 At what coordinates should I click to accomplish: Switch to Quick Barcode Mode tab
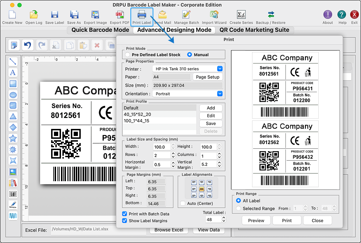tap(100, 30)
